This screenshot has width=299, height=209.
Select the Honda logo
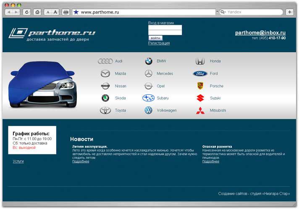[x=200, y=61]
